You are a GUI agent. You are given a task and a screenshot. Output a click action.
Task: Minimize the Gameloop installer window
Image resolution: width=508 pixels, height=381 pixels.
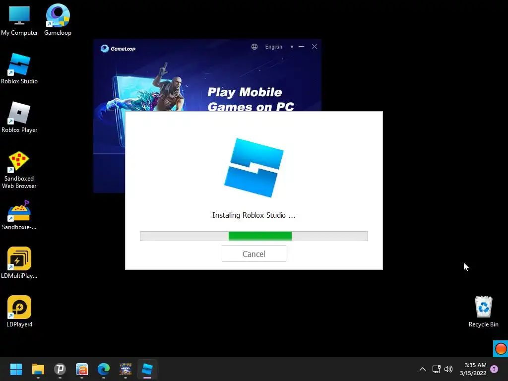(x=302, y=47)
